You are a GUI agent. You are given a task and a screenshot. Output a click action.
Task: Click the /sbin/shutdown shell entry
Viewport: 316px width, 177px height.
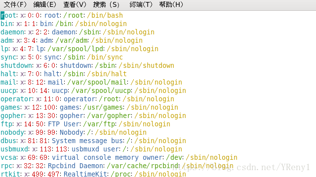click(147, 65)
